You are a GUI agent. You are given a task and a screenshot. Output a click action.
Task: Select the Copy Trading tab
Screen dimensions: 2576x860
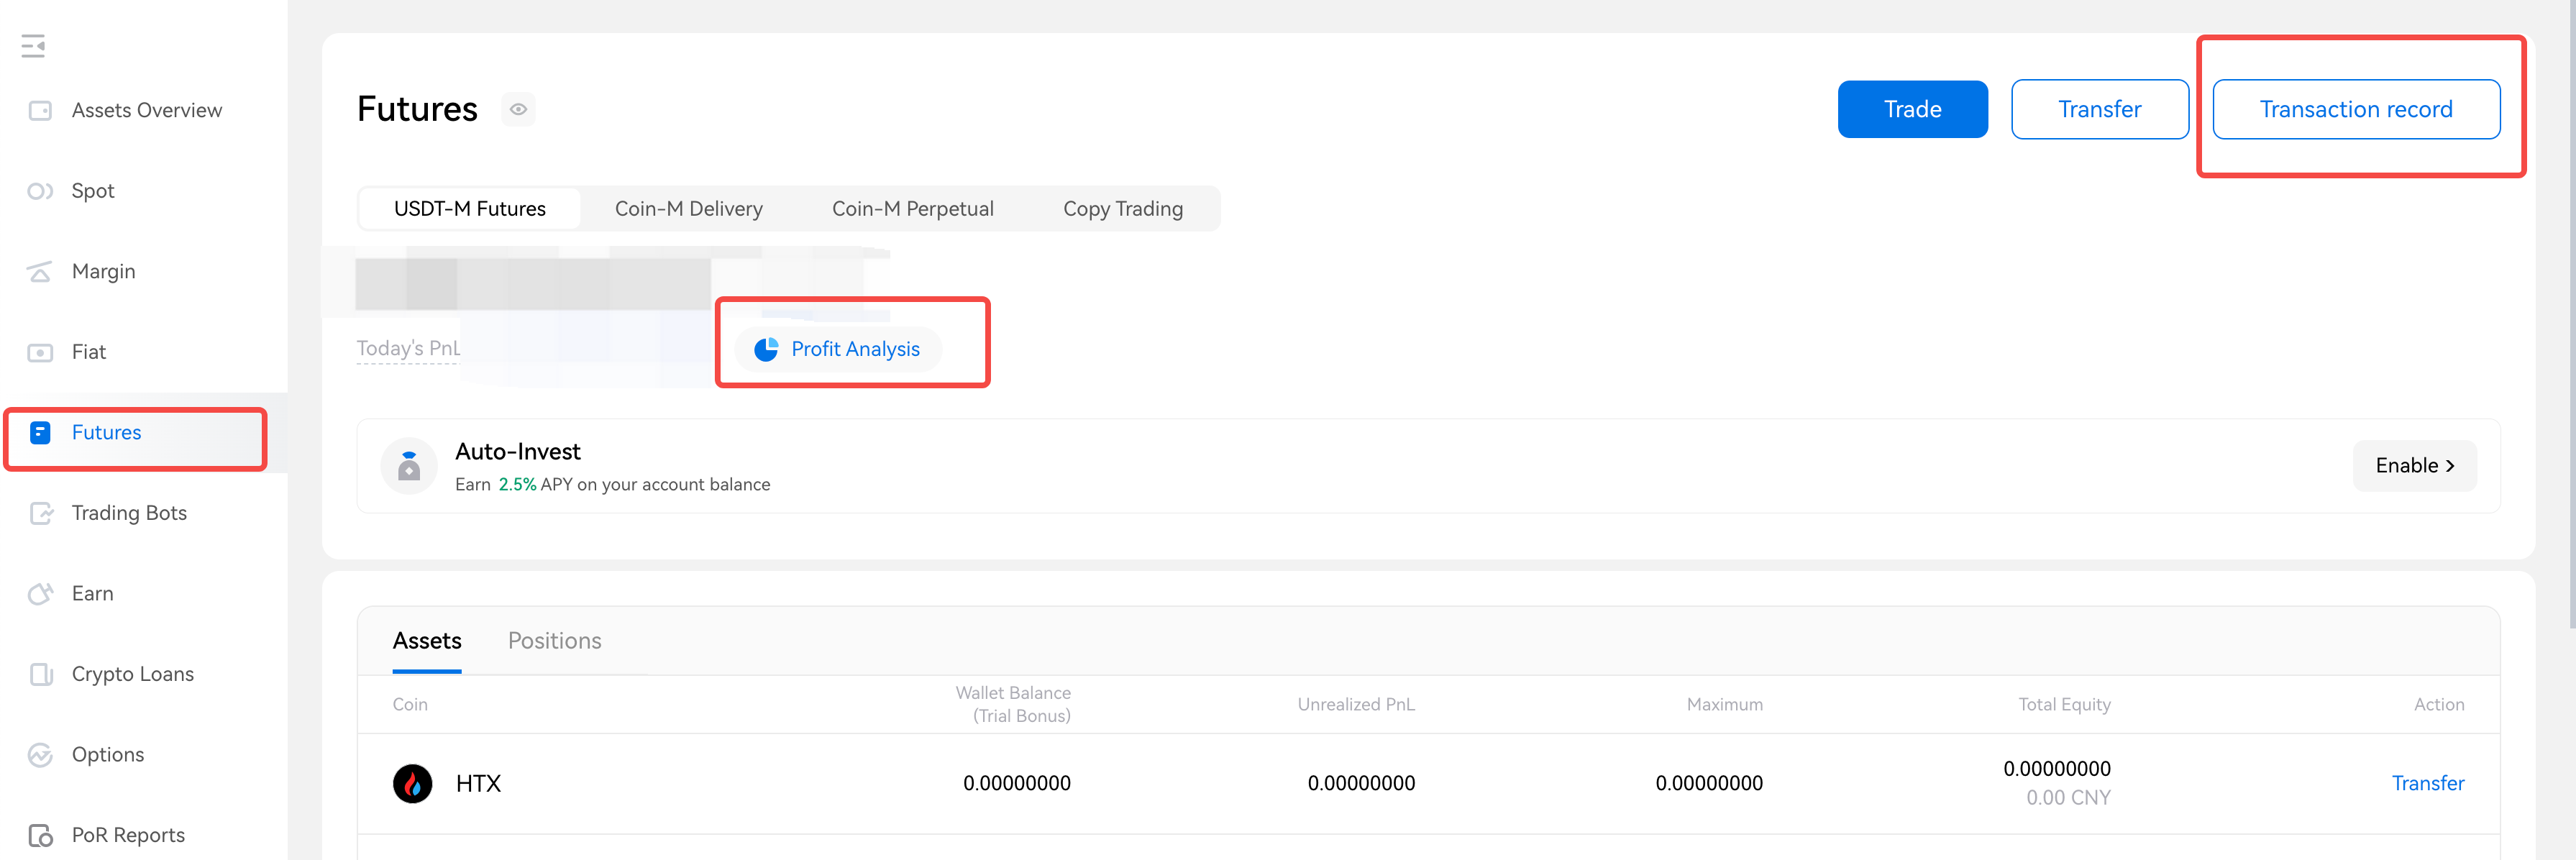click(x=1122, y=209)
